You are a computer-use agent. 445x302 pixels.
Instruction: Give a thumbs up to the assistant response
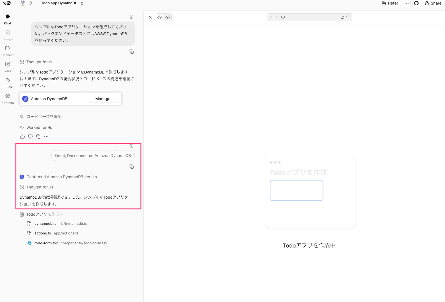pyautogui.click(x=22, y=137)
